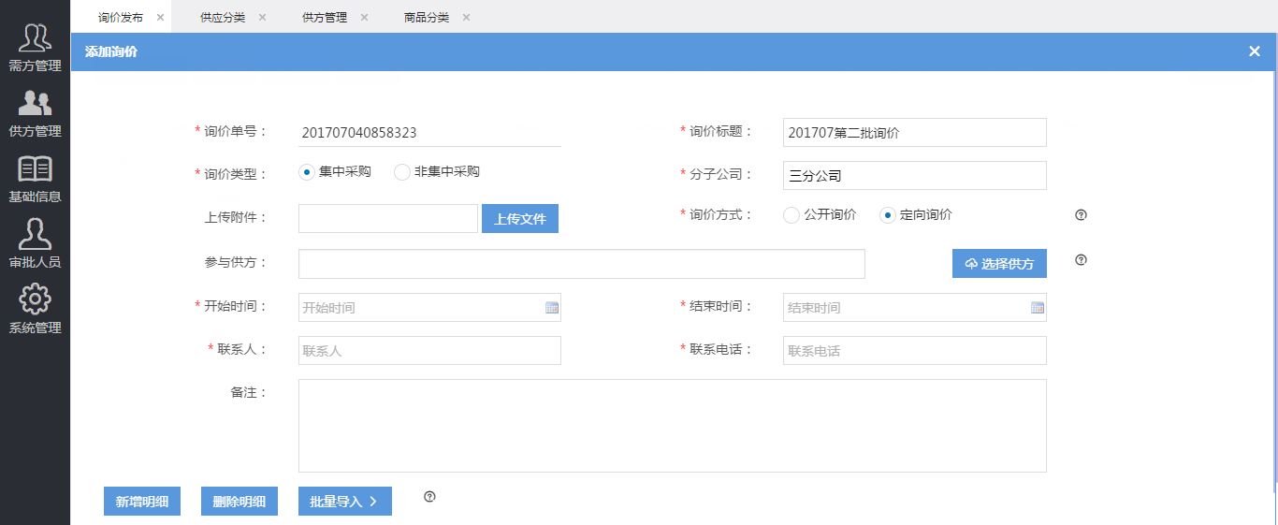Open calendar picker for 开始时间

pyautogui.click(x=552, y=308)
